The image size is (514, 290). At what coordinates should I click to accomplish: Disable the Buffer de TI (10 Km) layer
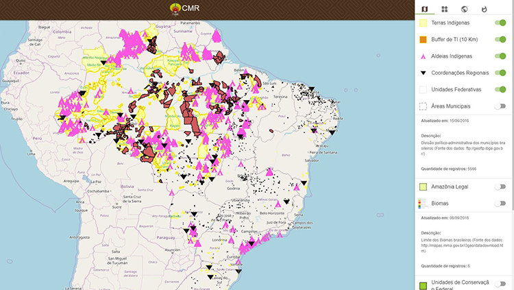pos(500,40)
